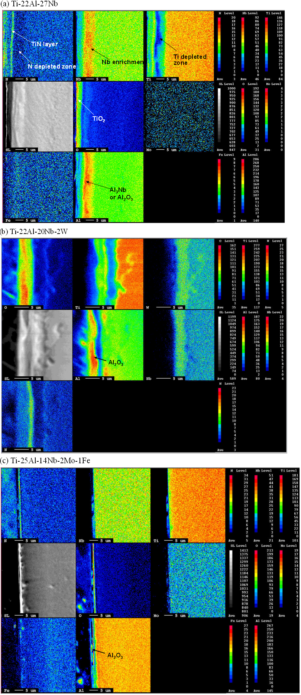Screen dimensions: 301x695
Task: Click the 'TiO2' annotation in panel (a)
Action: tap(98, 119)
